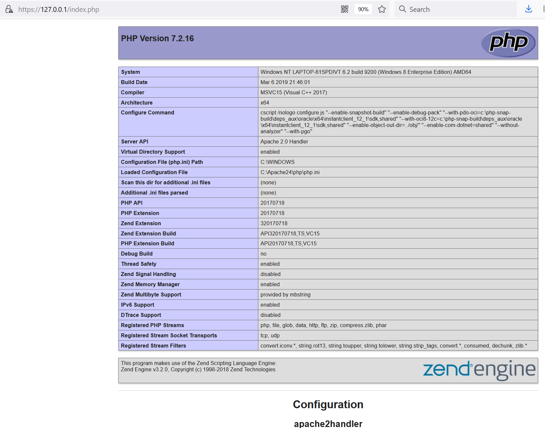Select the Zend Engine v3.2.0 copyright text
Image resolution: width=545 pixels, height=428 pixels.
[198, 369]
